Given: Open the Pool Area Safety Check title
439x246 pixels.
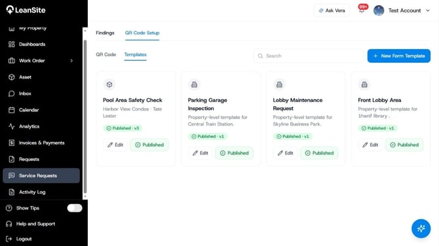Looking at the screenshot, I should (x=132, y=100).
